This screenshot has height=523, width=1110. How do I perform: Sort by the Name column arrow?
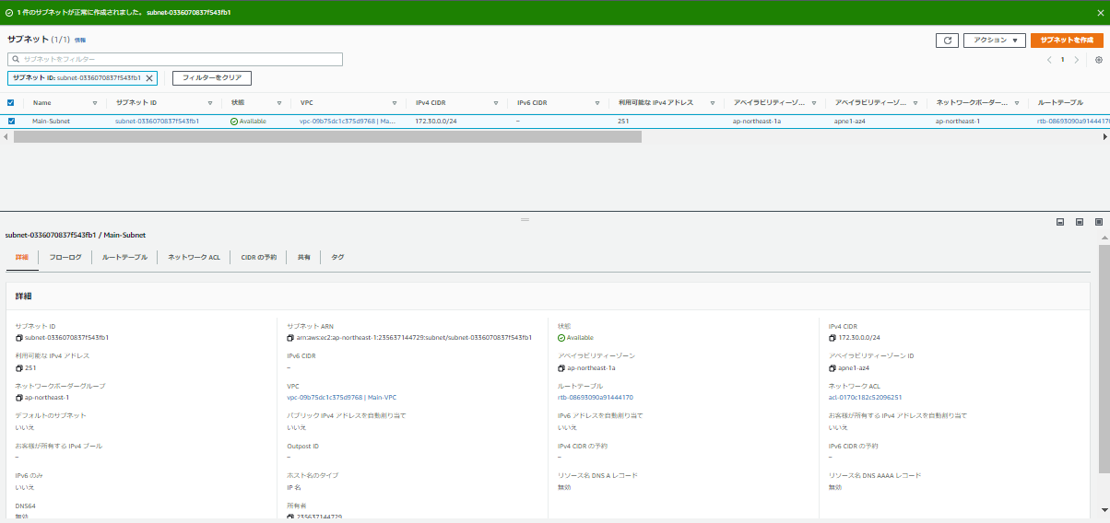point(94,103)
